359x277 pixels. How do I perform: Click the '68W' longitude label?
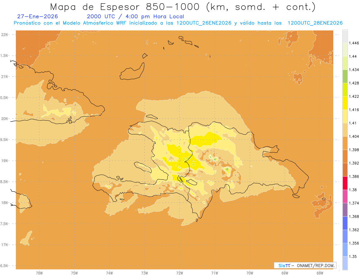click(320, 273)
